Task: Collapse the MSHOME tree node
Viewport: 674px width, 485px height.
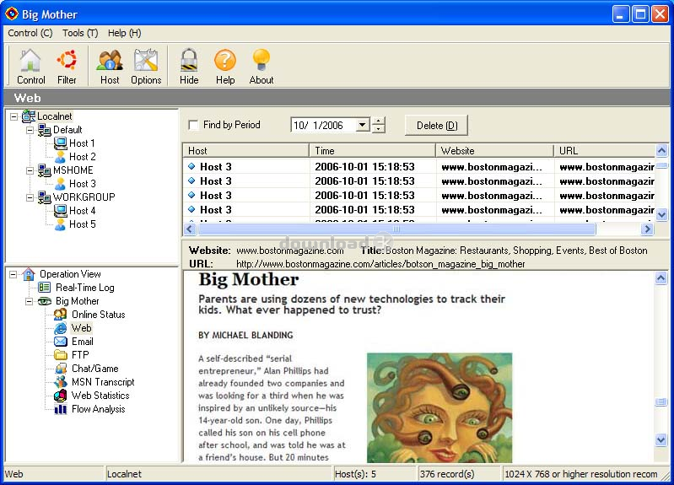Action: pos(30,170)
